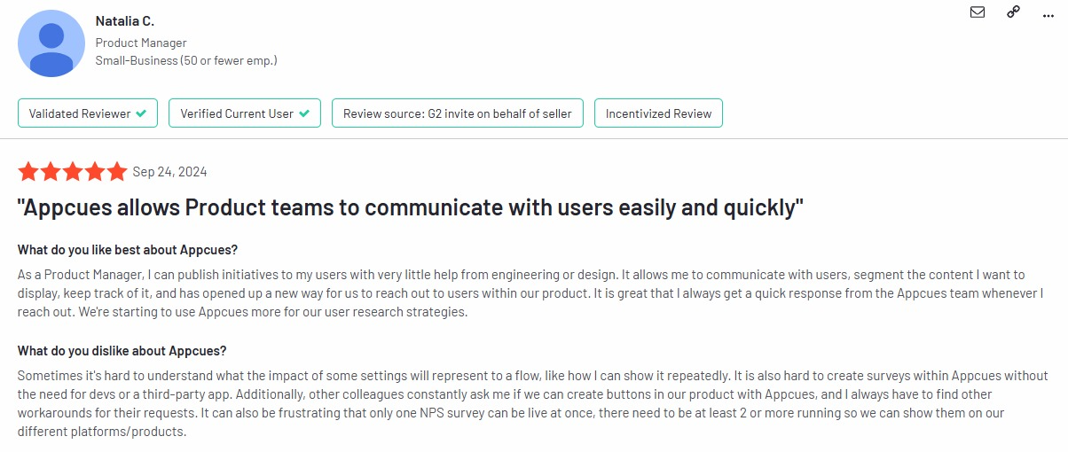Click the Verified Current User checkmark
The width and height of the screenshot is (1068, 452).
tap(304, 113)
